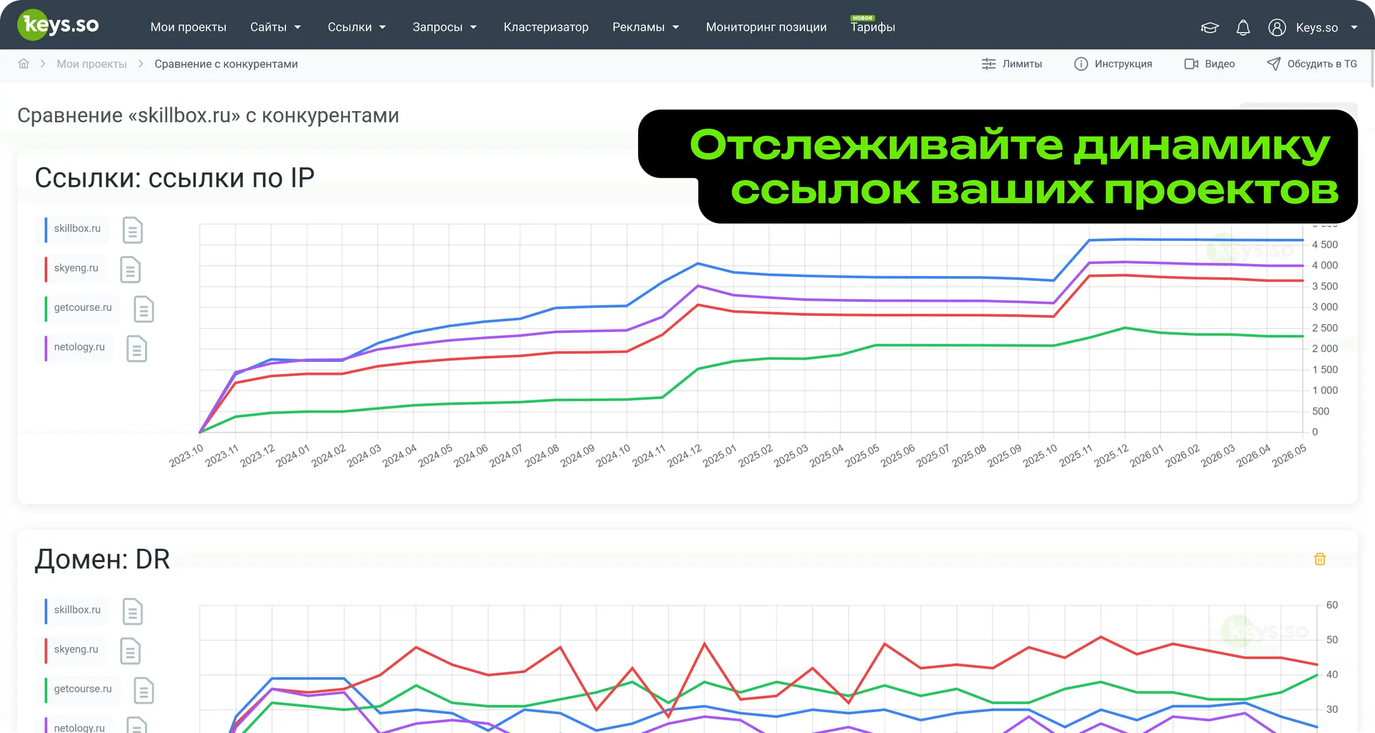1375x733 pixels.
Task: Click the home breadcrumb icon
Action: pos(23,64)
